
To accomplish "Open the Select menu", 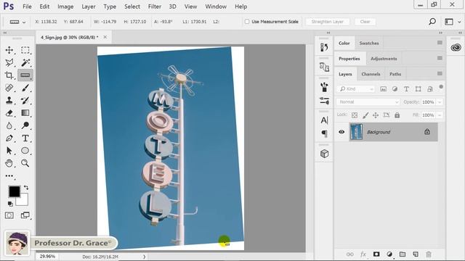I will [132, 7].
